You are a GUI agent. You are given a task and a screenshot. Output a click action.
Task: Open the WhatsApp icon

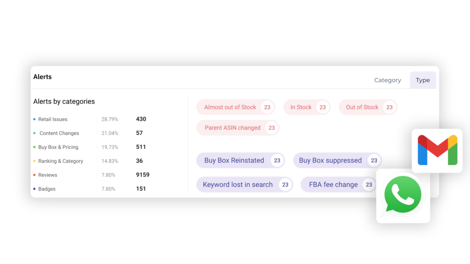pos(403,196)
